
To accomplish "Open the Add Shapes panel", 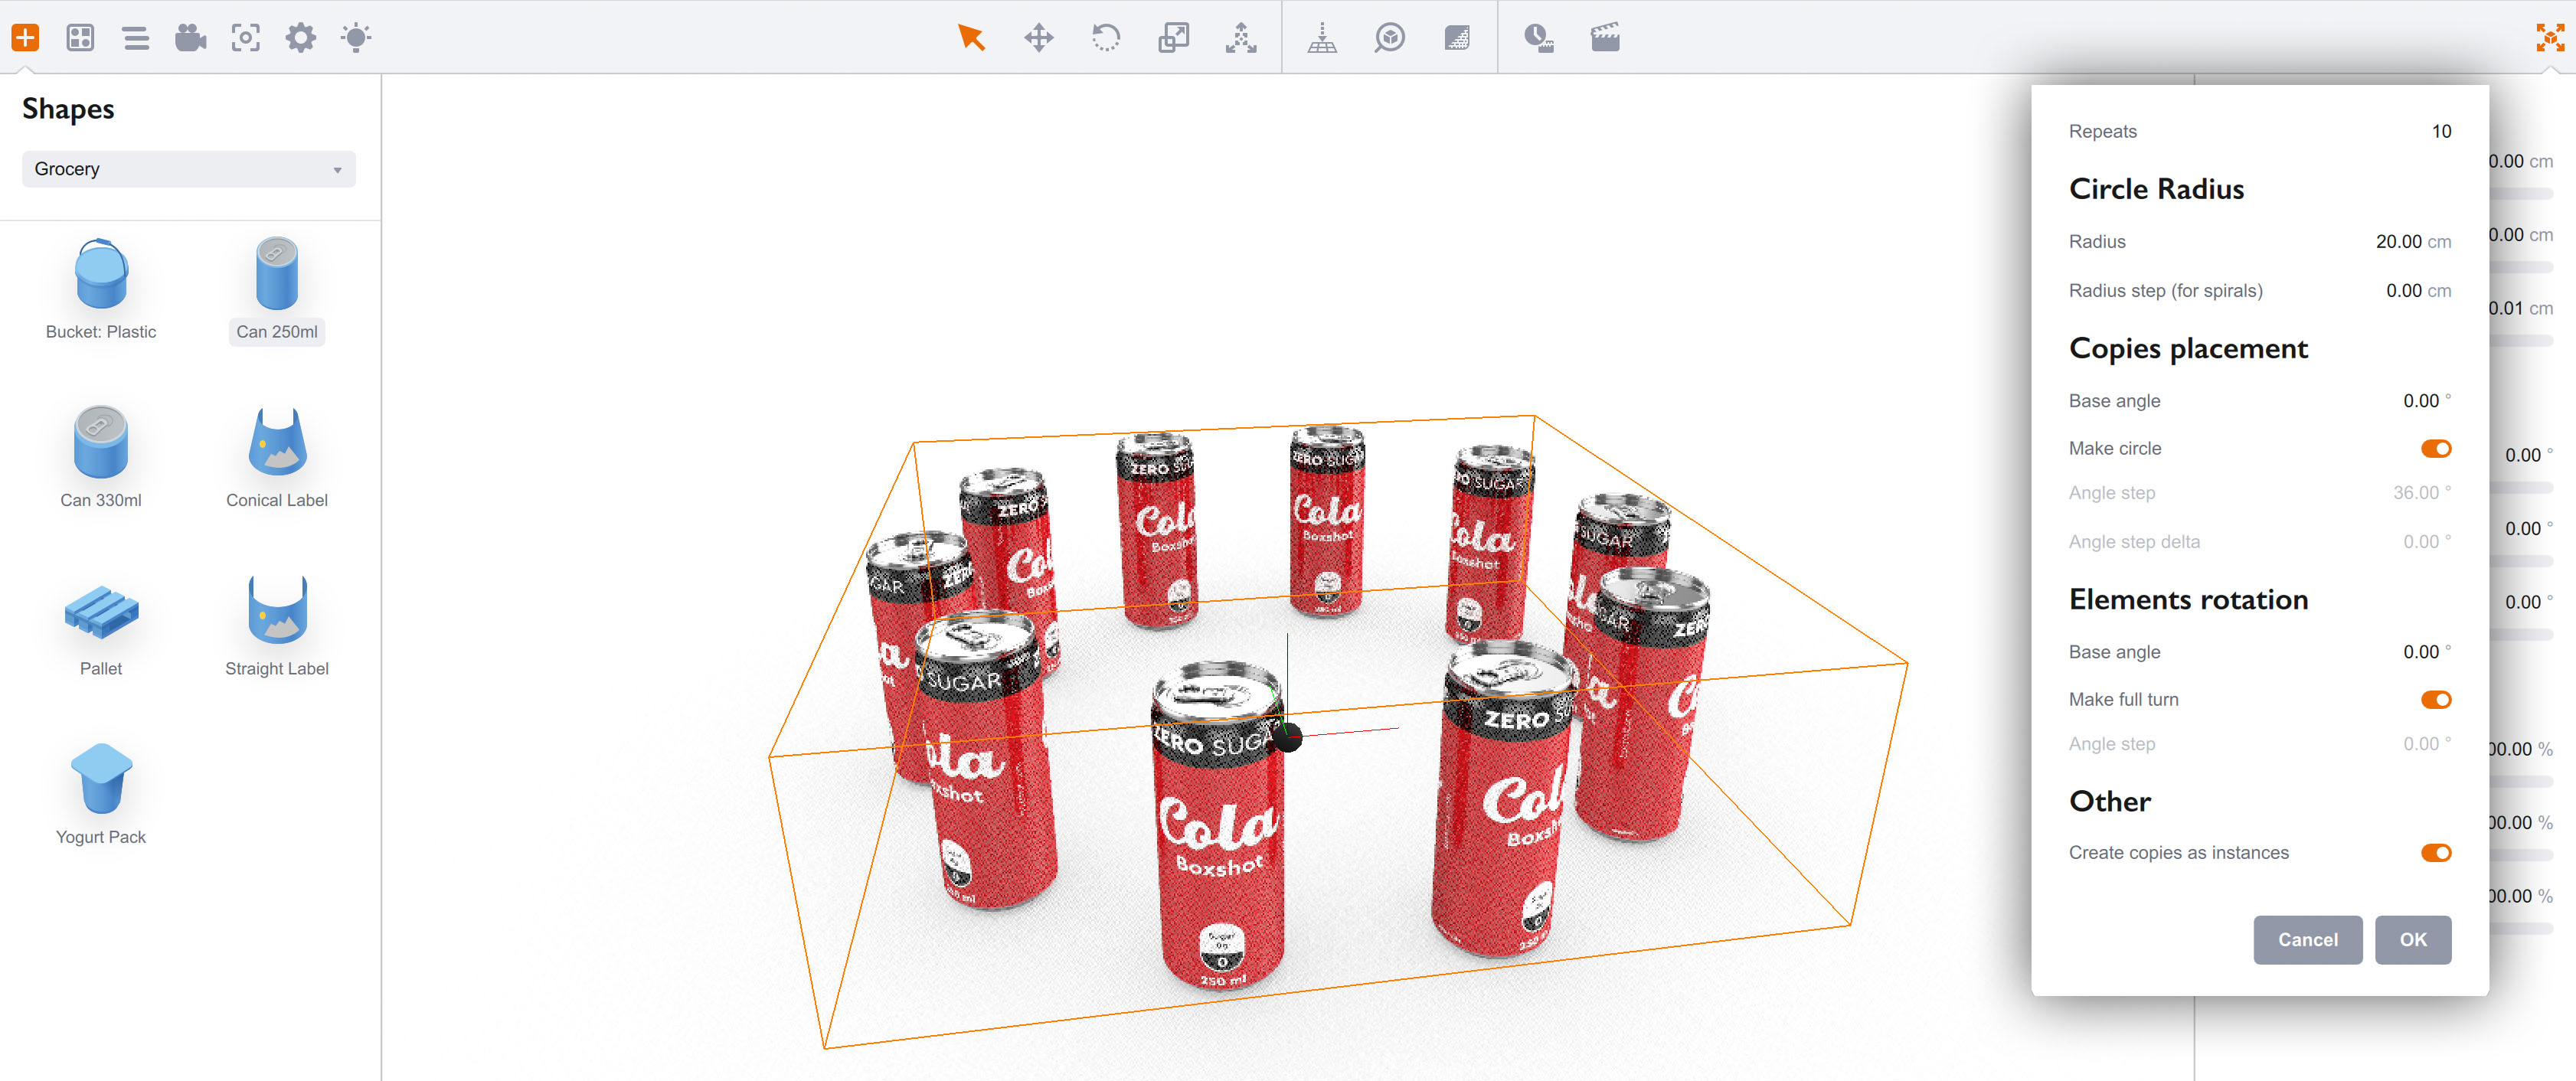I will 26,36.
